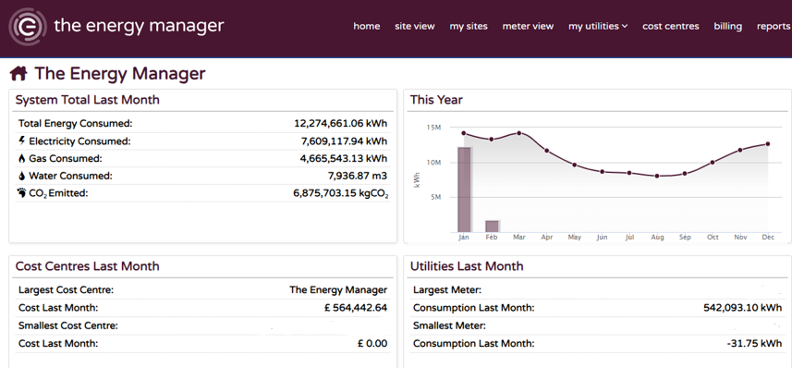Viewport: 792px width, 368px height.
Task: Click the cost value £ 0.00
Action: 372,344
